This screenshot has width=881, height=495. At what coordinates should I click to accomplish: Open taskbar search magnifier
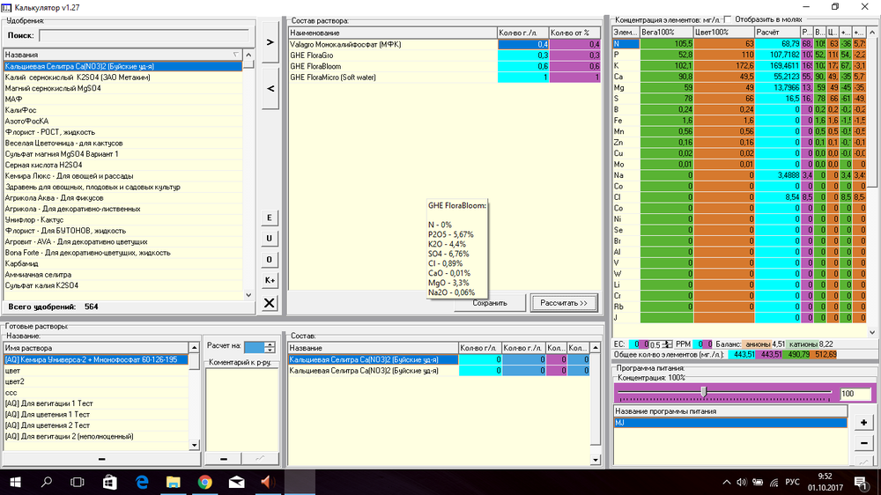pos(47,482)
